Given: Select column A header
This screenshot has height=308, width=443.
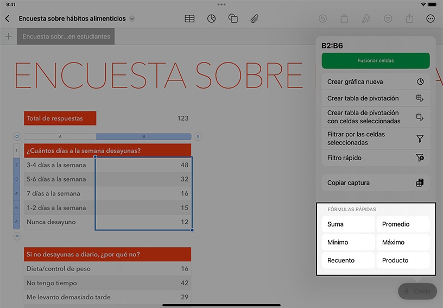Looking at the screenshot, I should point(60,136).
